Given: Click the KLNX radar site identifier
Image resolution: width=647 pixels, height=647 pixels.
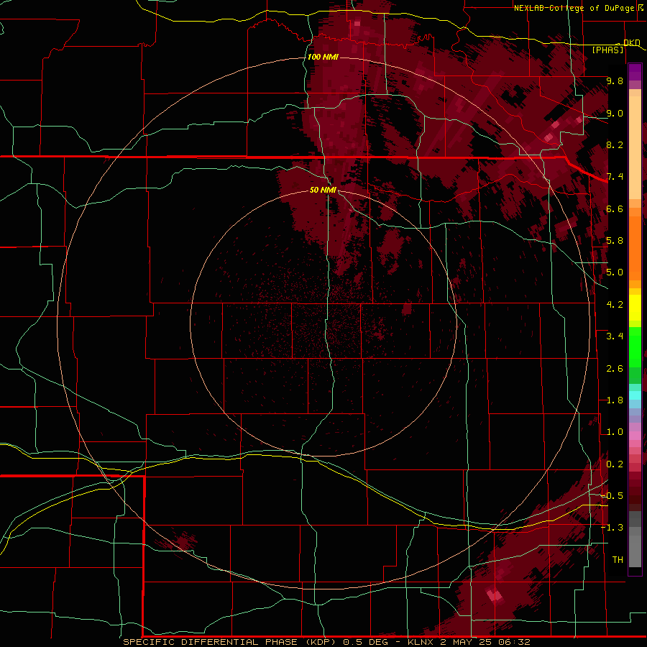Looking at the screenshot, I should point(421,642).
